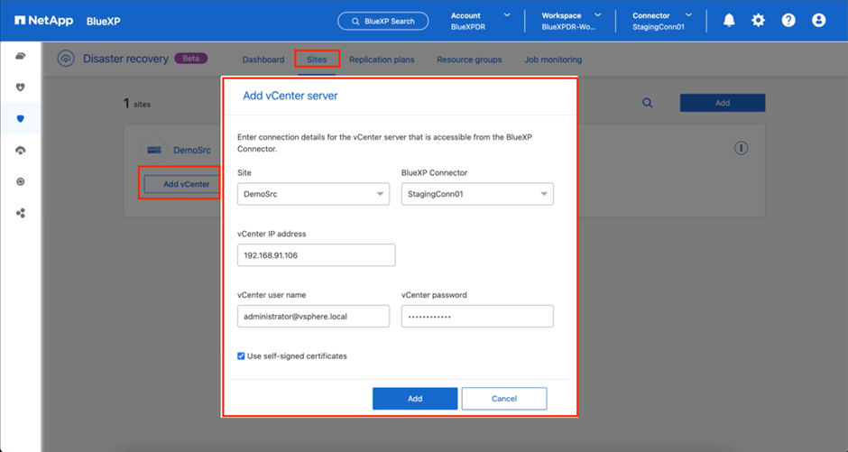This screenshot has height=452, width=848.
Task: Switch to the Replication plans tab
Action: pyautogui.click(x=382, y=60)
